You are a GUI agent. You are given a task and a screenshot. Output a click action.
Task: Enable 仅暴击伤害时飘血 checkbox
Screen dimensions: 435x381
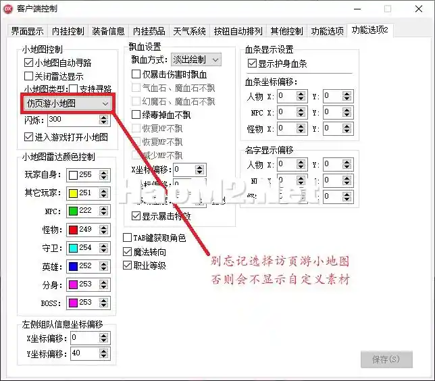[x=136, y=74]
